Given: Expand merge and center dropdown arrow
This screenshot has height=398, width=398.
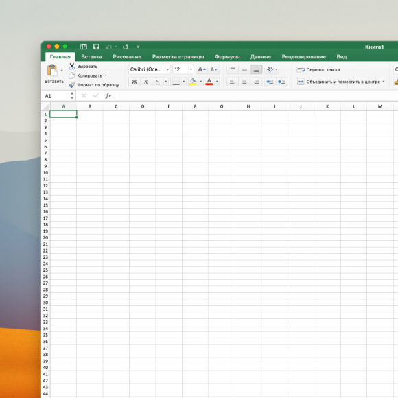Looking at the screenshot, I should coord(384,82).
